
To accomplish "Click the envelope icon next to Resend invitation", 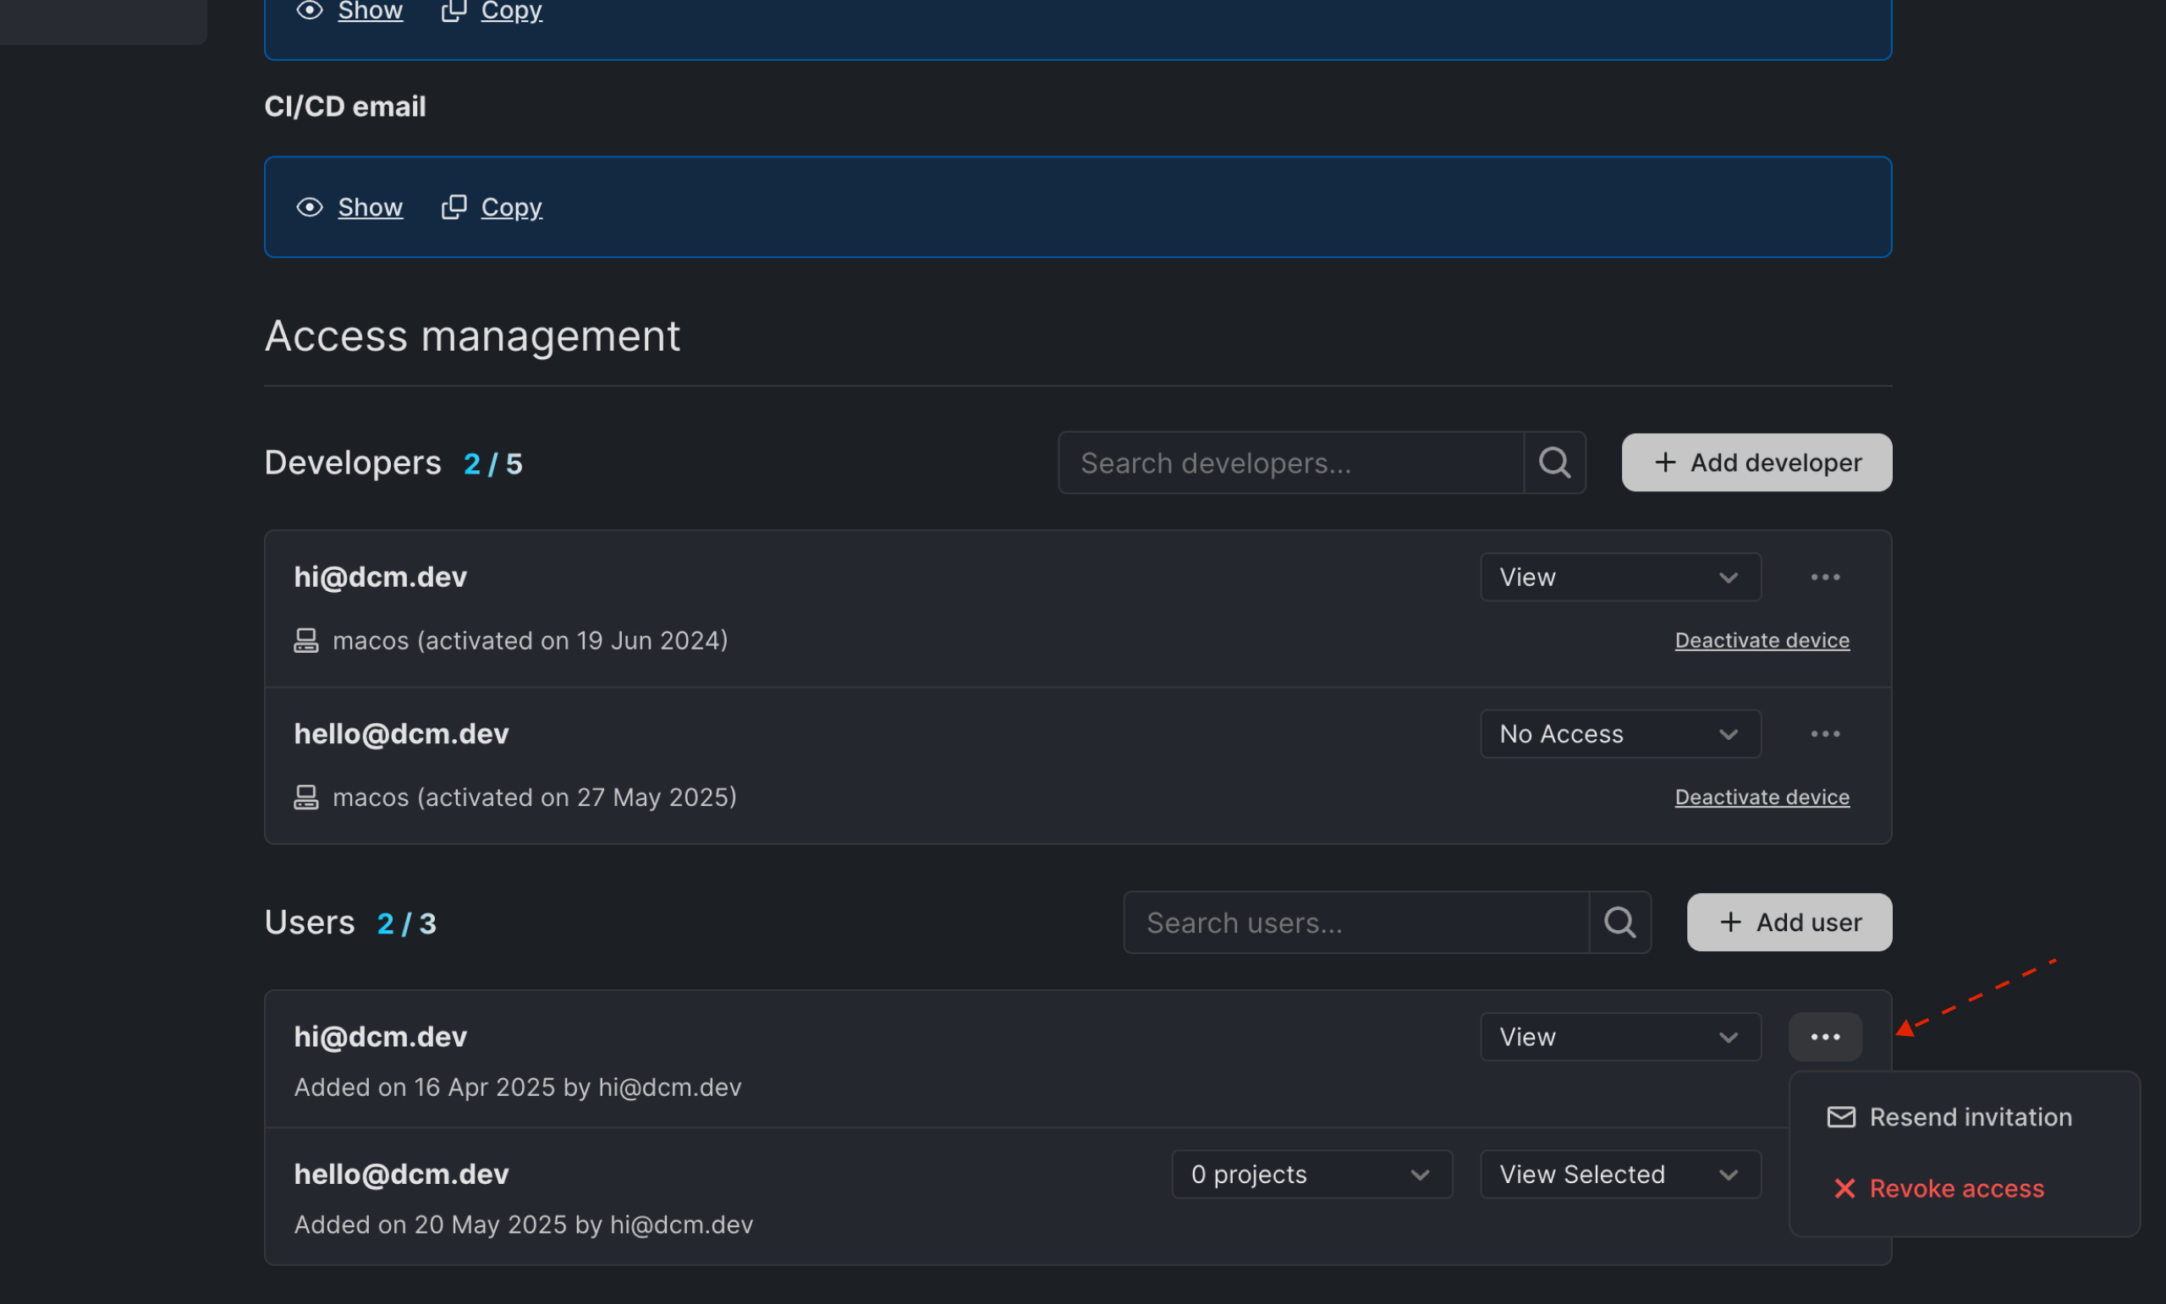I will (1841, 1117).
